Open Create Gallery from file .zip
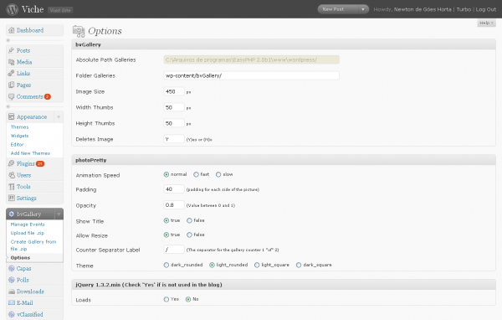 (x=33, y=245)
